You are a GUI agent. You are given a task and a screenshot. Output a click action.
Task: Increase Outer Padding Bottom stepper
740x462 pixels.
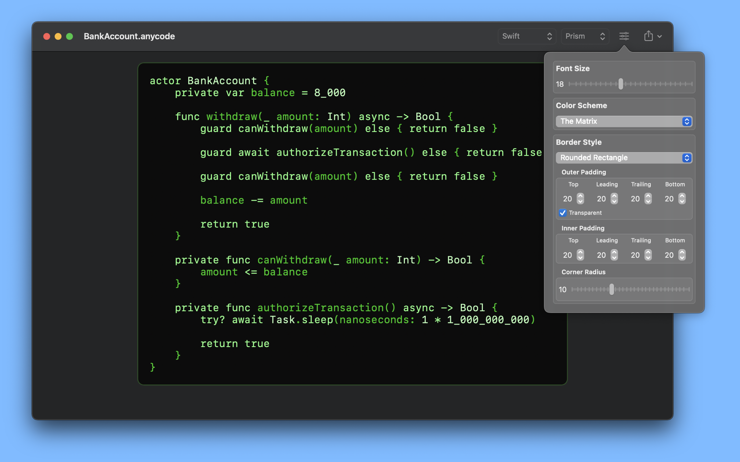coord(682,195)
